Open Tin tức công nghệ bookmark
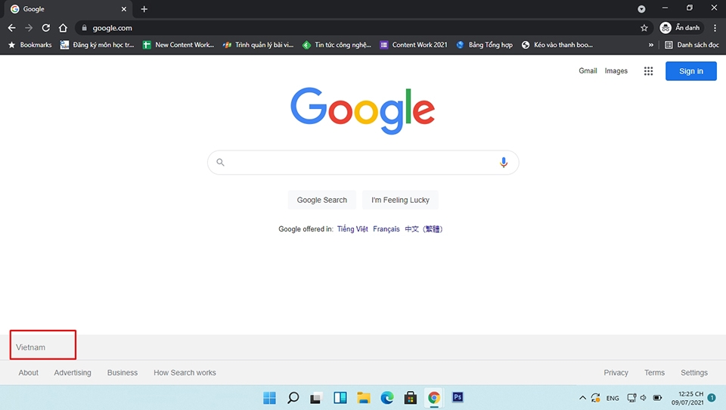This screenshot has width=726, height=410. pyautogui.click(x=337, y=45)
